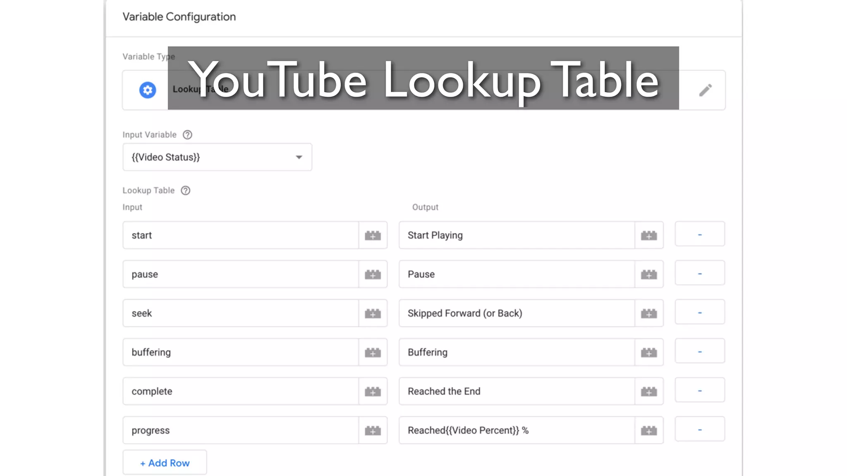Open help icon next to Input Variable
The width and height of the screenshot is (847, 476).
tap(187, 135)
